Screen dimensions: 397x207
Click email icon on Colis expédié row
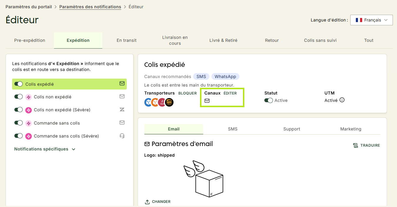(x=122, y=84)
